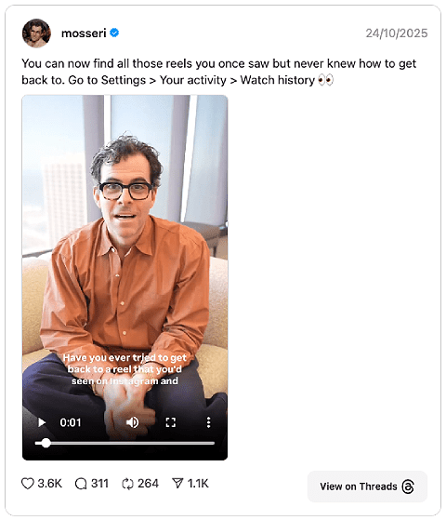
Task: Click the repost arrows icon
Action: click(x=127, y=484)
